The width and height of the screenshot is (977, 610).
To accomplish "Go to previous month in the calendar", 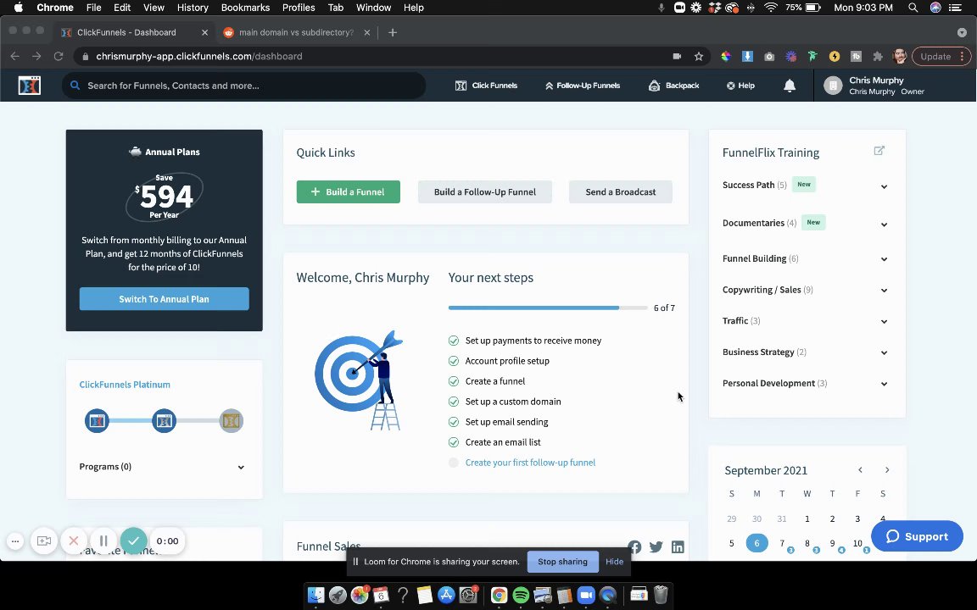I will pos(861,470).
